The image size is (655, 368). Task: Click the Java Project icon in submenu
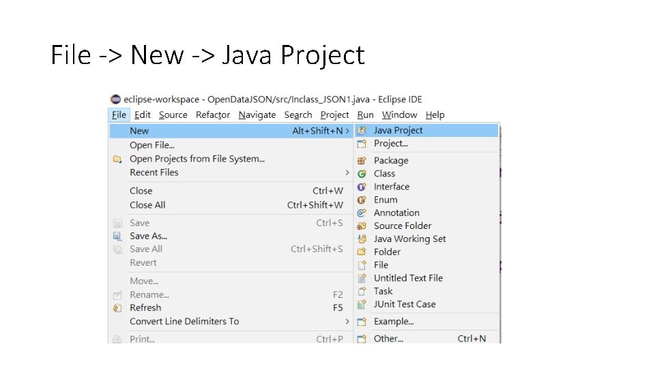coord(362,130)
